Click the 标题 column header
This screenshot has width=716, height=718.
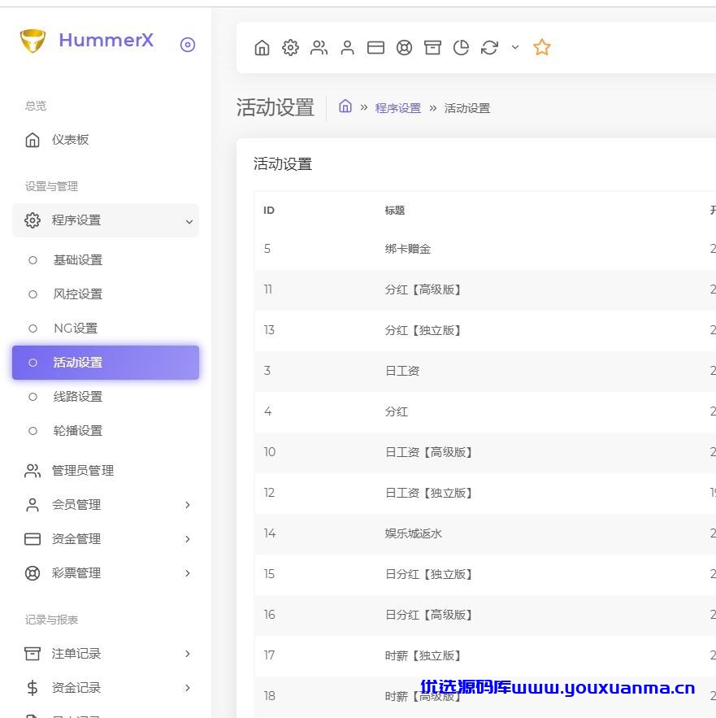(395, 211)
